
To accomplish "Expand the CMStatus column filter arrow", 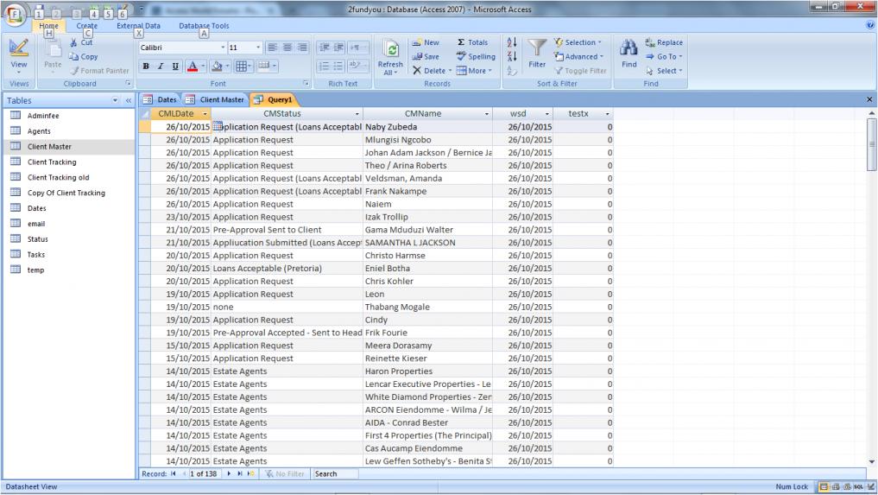I will pyautogui.click(x=357, y=114).
